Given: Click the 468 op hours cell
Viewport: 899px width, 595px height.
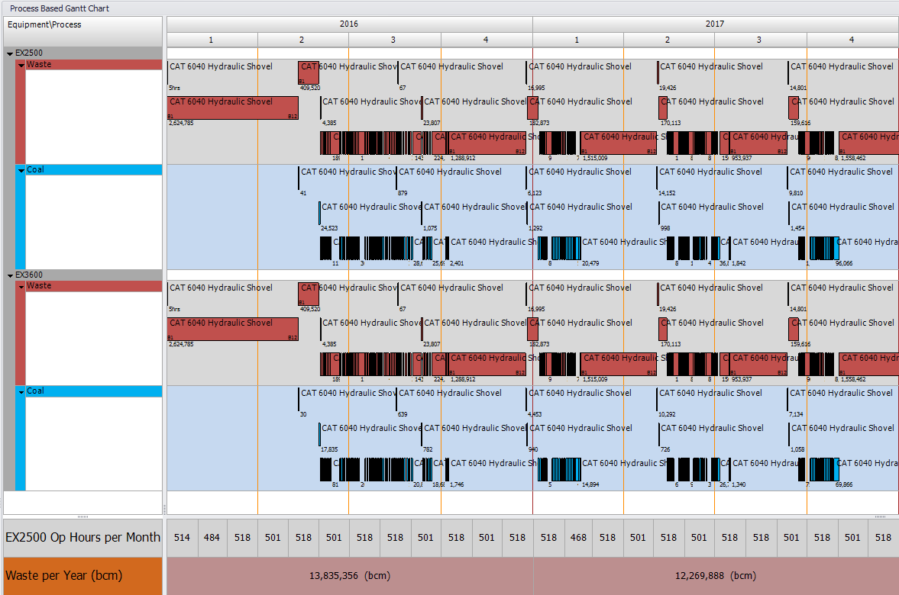Looking at the screenshot, I should click(x=578, y=538).
